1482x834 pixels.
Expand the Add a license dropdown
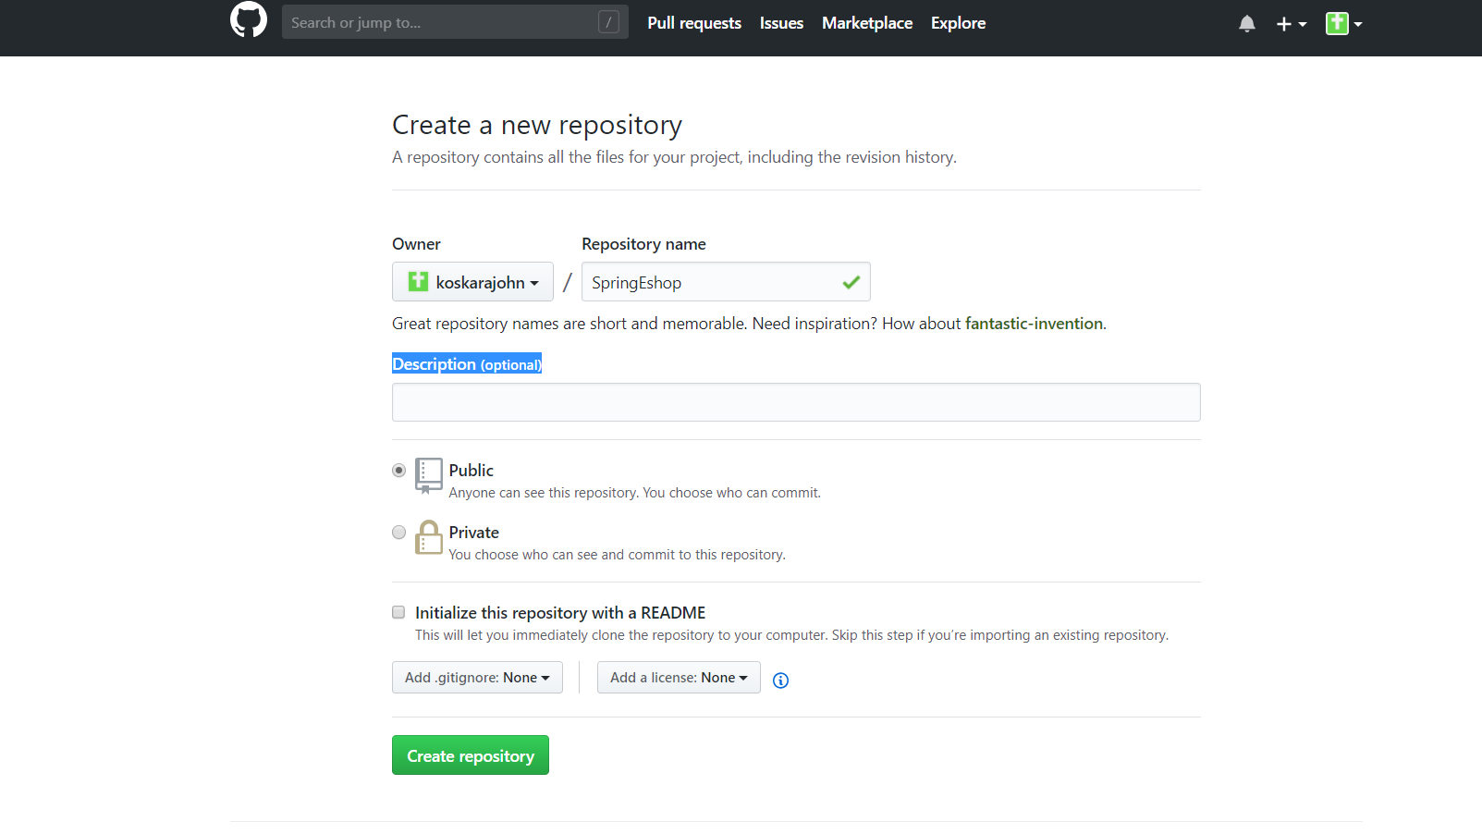[679, 678]
